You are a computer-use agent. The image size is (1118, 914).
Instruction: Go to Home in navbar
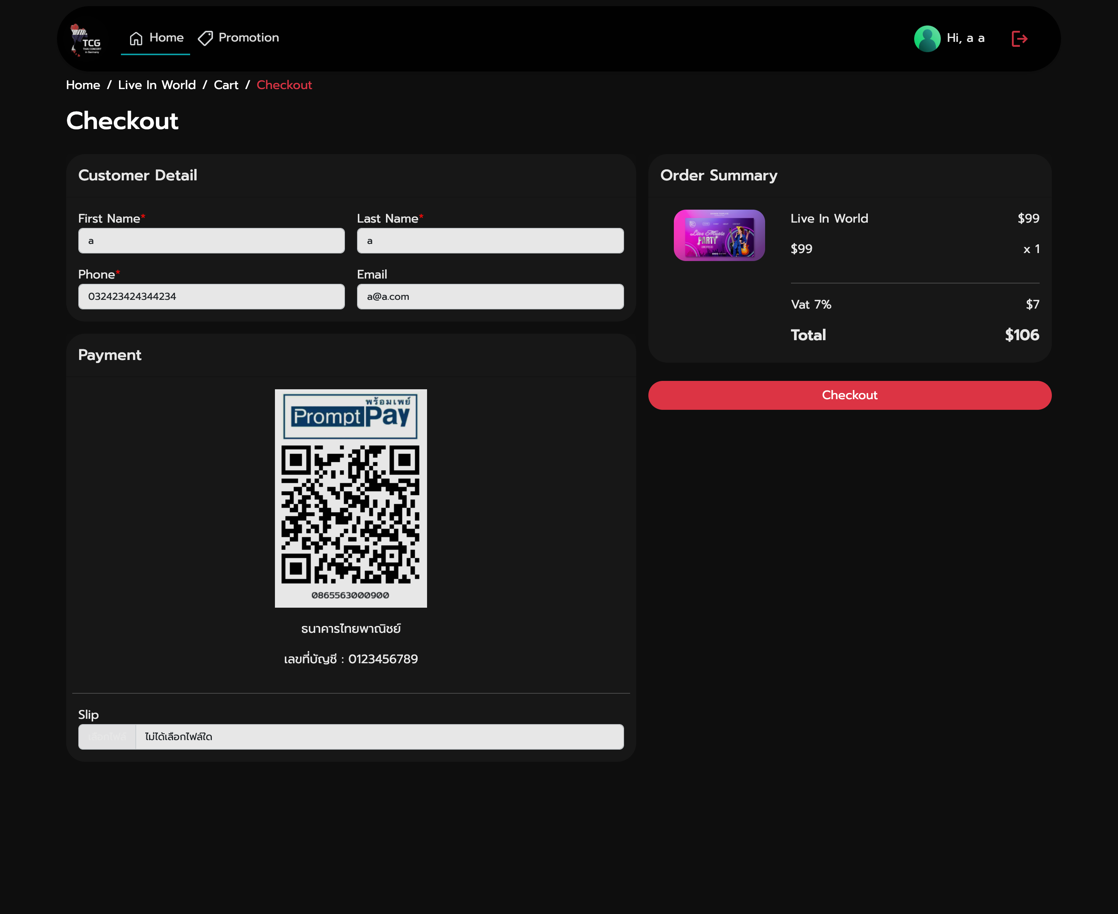click(166, 38)
